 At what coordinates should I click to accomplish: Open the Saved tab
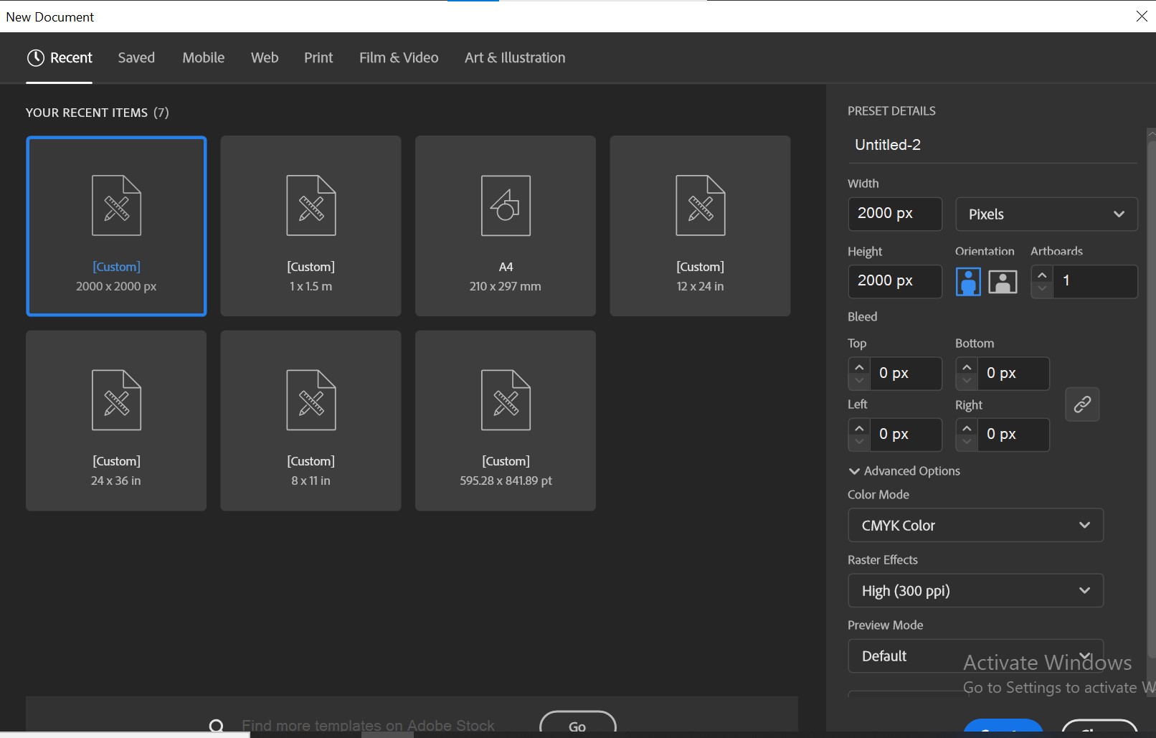[x=136, y=57]
